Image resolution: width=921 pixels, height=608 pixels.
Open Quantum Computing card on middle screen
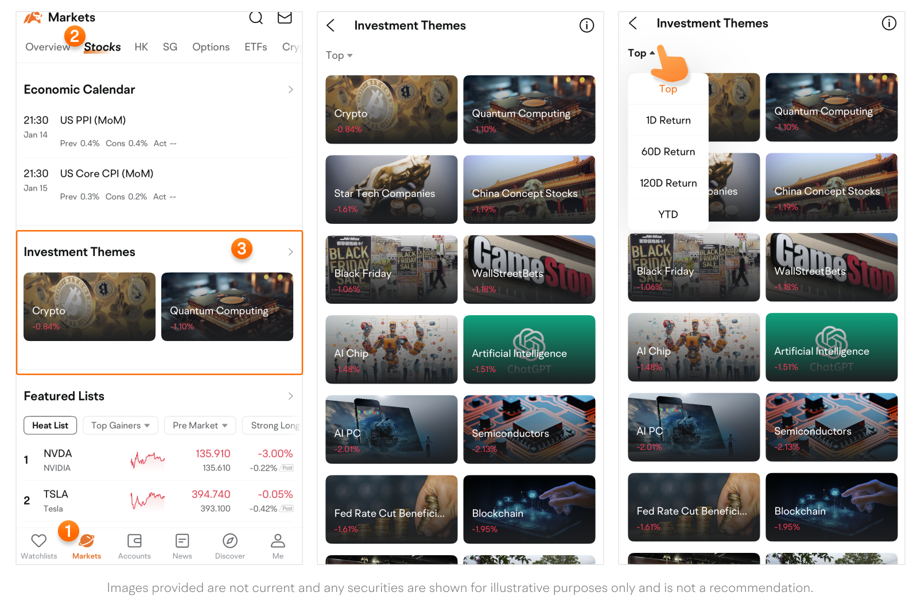(529, 110)
